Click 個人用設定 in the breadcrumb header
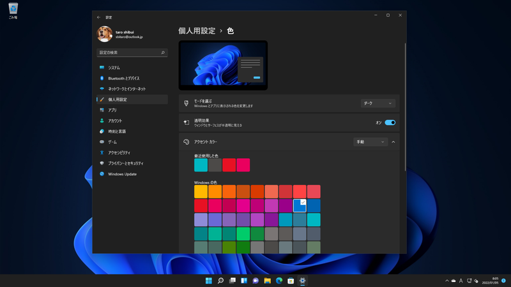 tap(196, 31)
